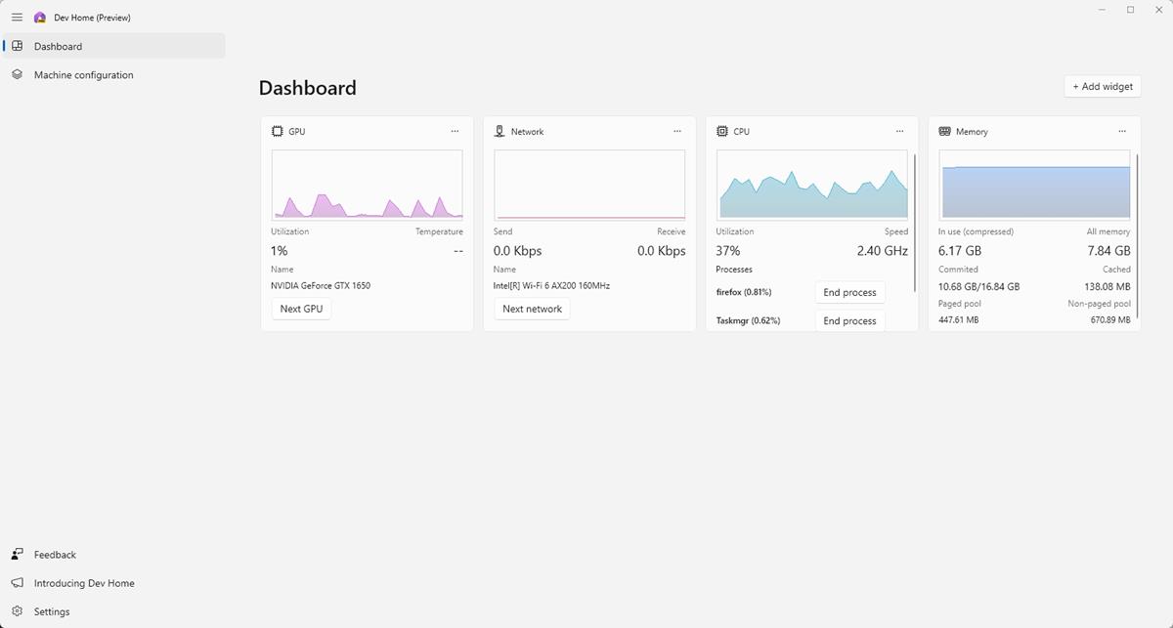The width and height of the screenshot is (1173, 628).
Task: Click the Memory icon in the widget header
Action: coord(945,131)
